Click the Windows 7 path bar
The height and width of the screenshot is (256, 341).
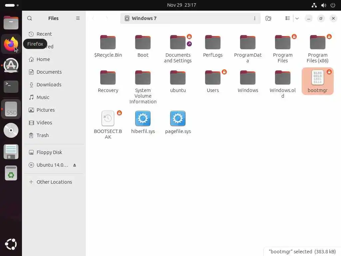tap(190, 18)
